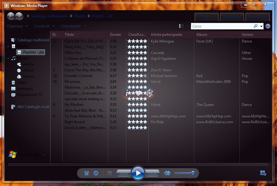Screen dimensions: 277x186
Task: Select the track Right Round
Action: 75,122
